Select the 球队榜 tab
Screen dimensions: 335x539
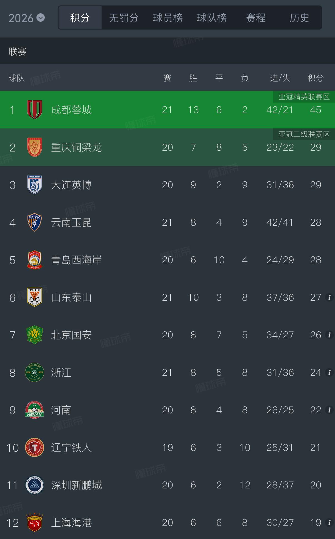coord(212,18)
